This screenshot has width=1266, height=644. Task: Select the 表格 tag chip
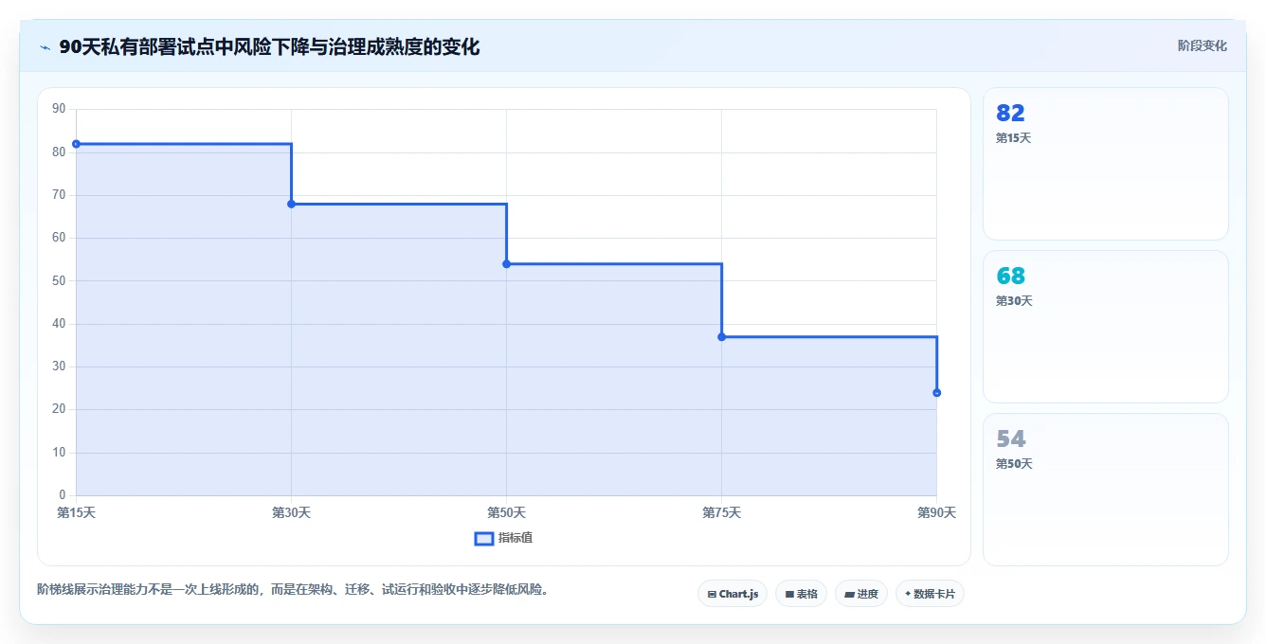pyautogui.click(x=801, y=594)
